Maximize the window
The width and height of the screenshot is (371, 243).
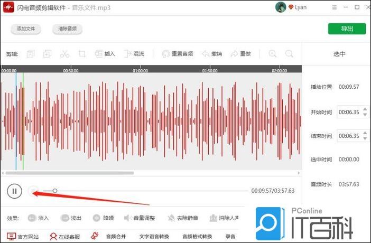coord(357,7)
